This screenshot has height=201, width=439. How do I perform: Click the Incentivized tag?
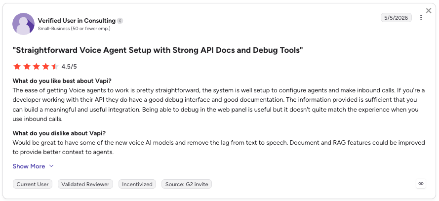pos(137,184)
